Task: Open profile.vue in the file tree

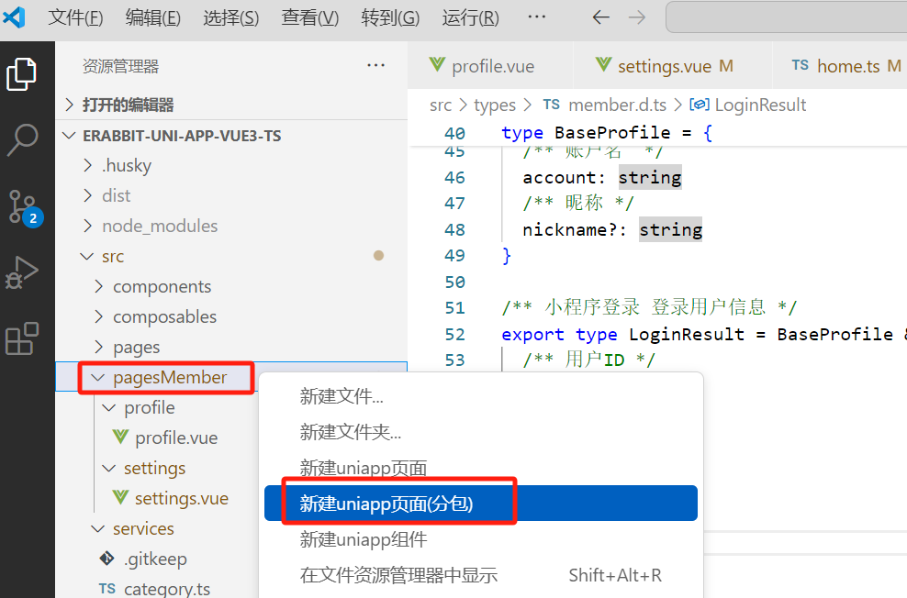Action: click(176, 437)
